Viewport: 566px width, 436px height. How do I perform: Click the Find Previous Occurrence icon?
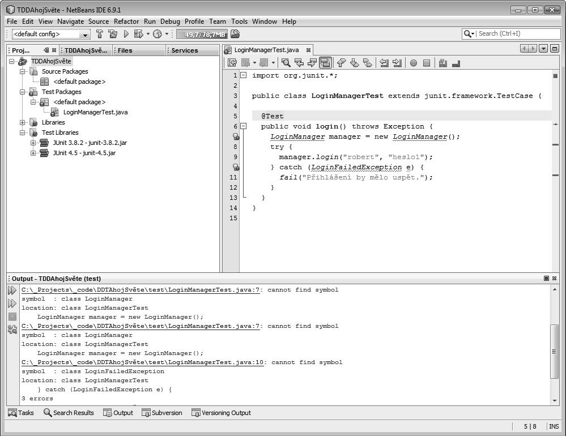(299, 63)
